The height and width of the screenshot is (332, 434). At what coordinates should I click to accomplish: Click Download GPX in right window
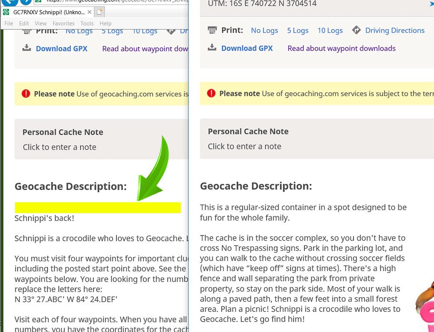[247, 49]
